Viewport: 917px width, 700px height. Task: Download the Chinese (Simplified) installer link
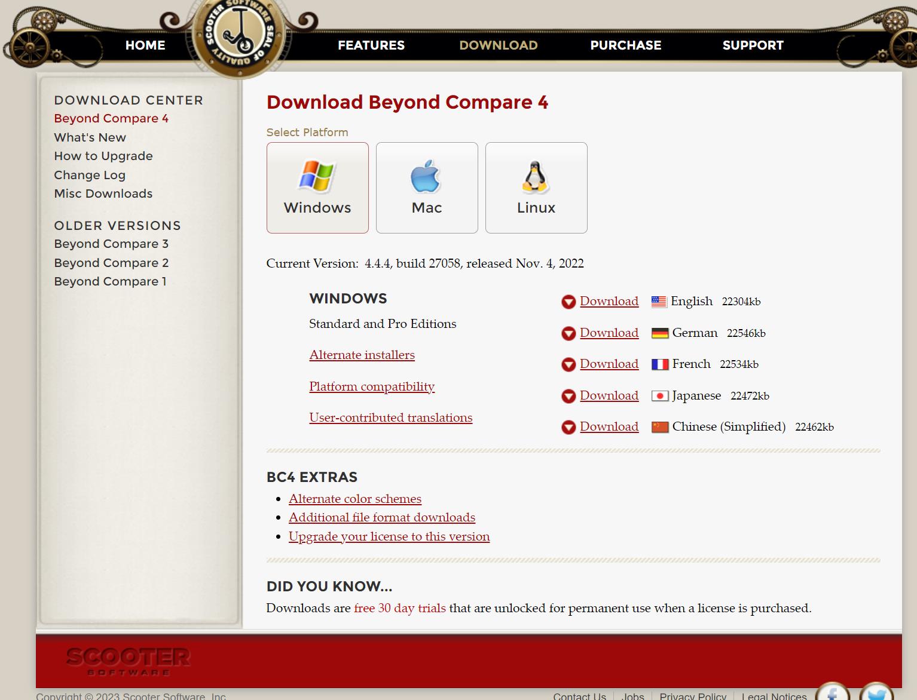[609, 426]
